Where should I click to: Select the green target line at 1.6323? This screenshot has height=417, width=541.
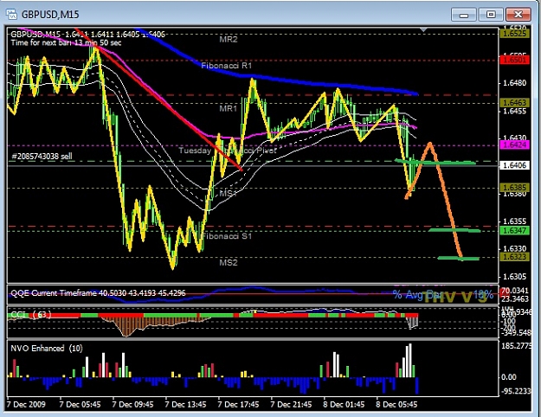[459, 258]
